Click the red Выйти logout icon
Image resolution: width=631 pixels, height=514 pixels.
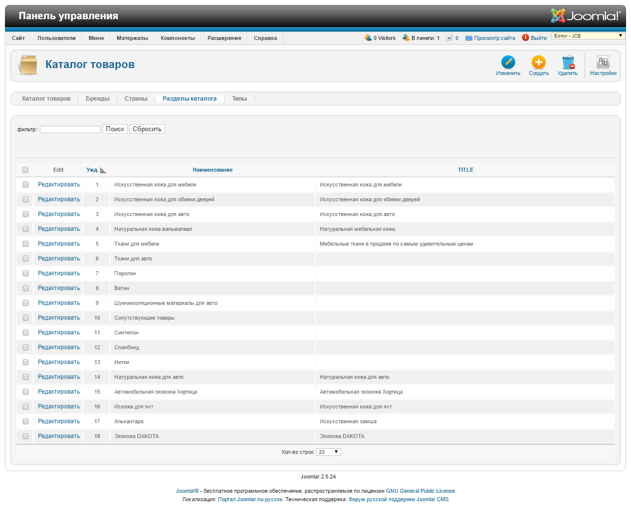pos(526,37)
